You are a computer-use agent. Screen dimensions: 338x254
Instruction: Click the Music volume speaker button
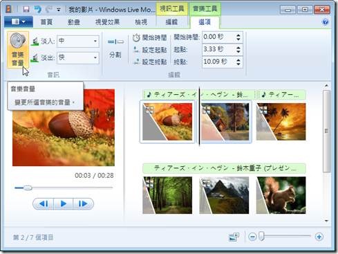coord(18,49)
